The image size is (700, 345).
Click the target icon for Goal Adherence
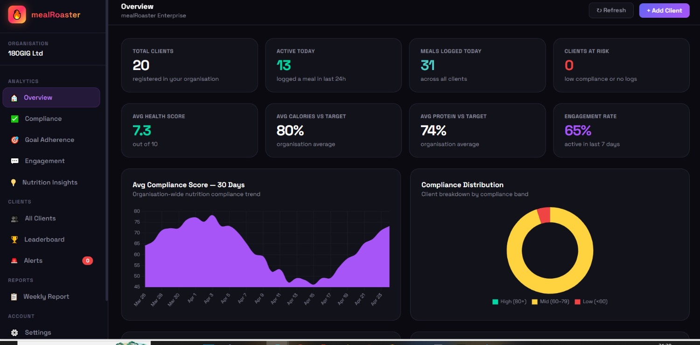15,140
